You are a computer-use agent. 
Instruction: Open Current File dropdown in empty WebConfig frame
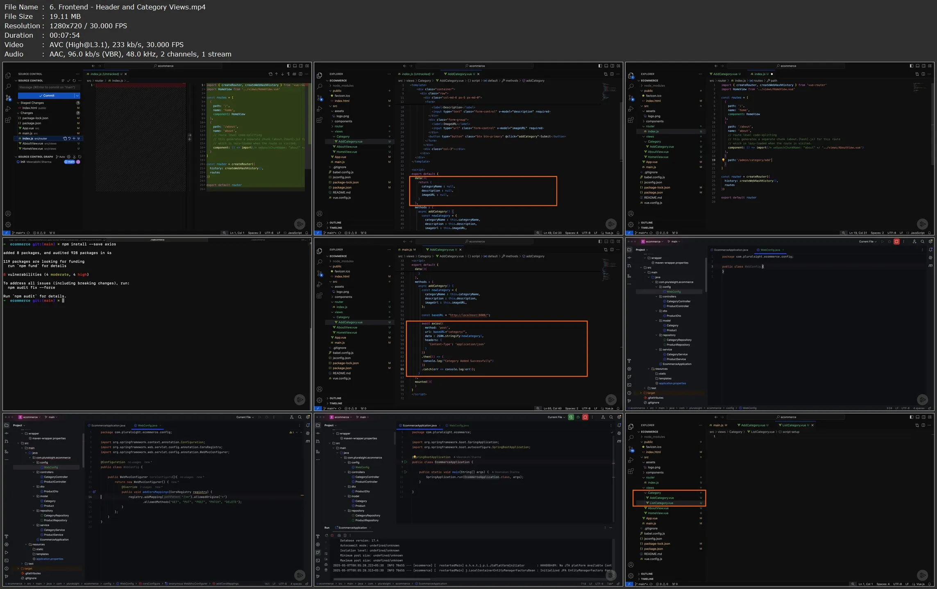pos(868,241)
